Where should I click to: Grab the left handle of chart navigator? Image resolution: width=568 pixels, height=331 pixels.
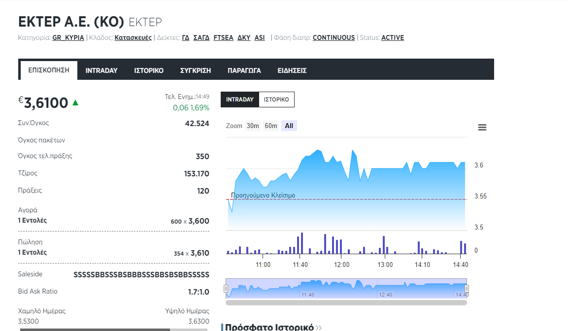click(226, 289)
